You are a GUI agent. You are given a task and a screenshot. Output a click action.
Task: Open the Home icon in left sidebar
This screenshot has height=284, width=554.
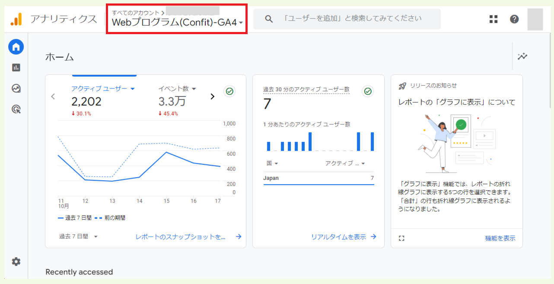point(16,47)
